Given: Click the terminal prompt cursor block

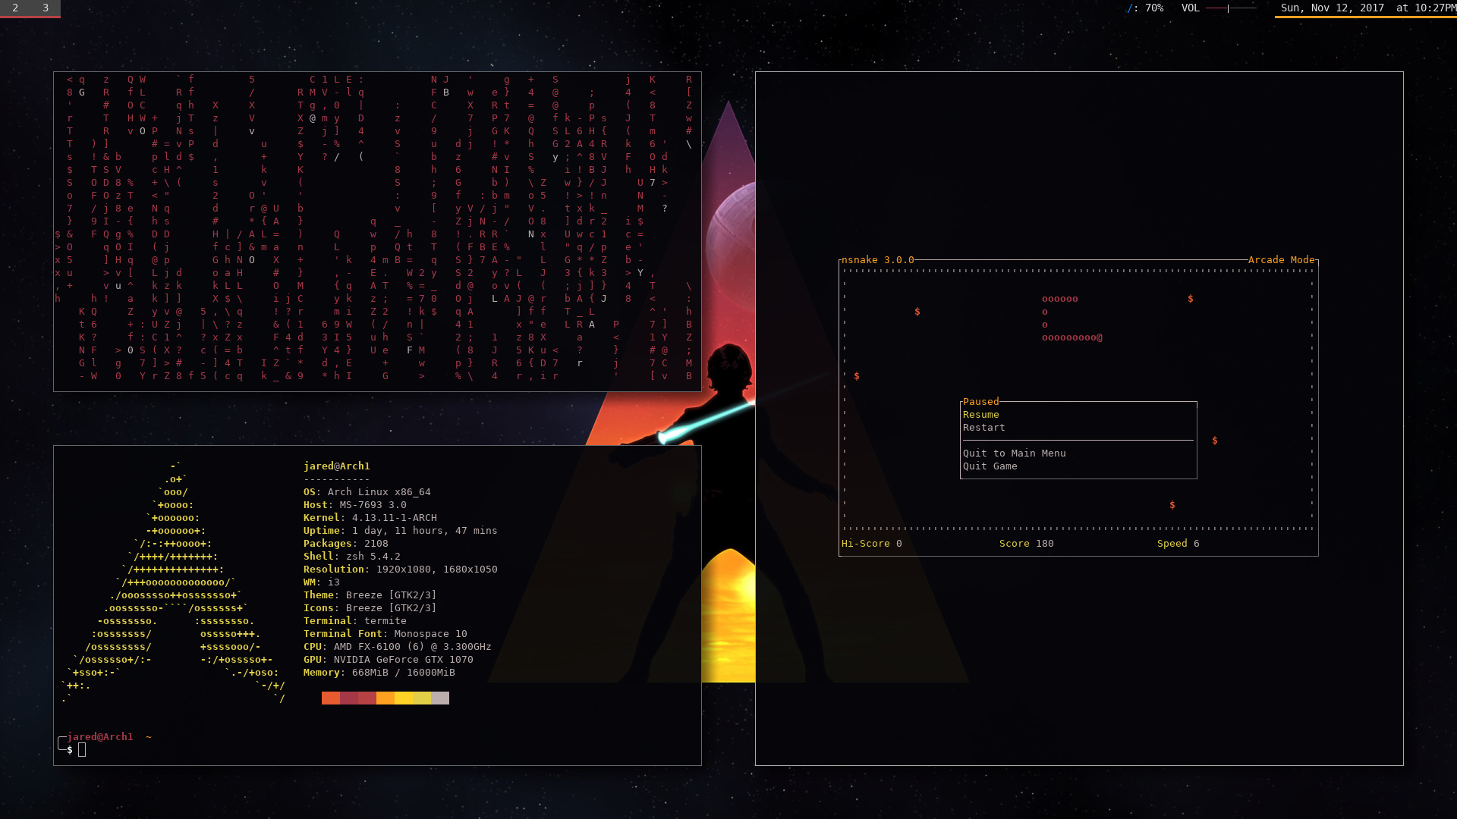Looking at the screenshot, I should 82,750.
